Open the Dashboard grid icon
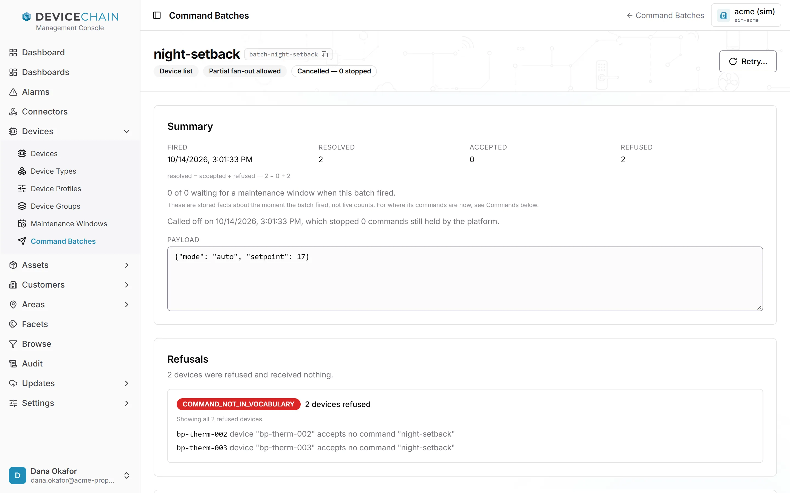The width and height of the screenshot is (790, 493). [x=13, y=53]
